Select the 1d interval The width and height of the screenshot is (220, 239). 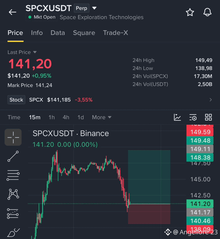pyautogui.click(x=81, y=117)
